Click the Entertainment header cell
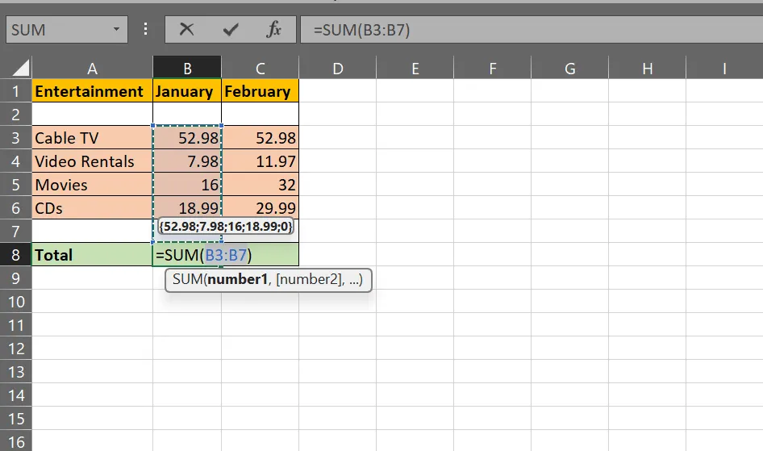This screenshot has height=451, width=763. pyautogui.click(x=93, y=91)
